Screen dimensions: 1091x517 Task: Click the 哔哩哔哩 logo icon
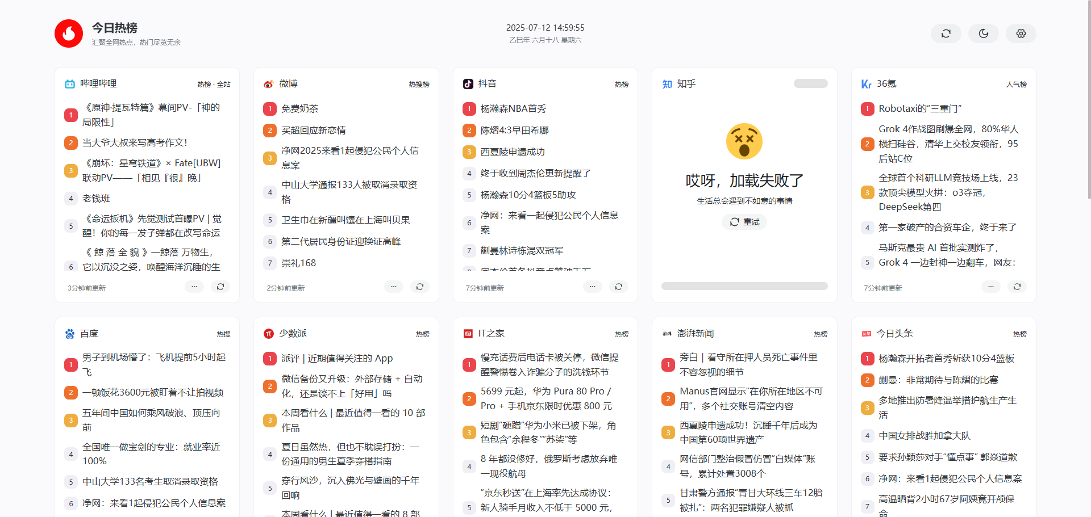click(x=70, y=84)
